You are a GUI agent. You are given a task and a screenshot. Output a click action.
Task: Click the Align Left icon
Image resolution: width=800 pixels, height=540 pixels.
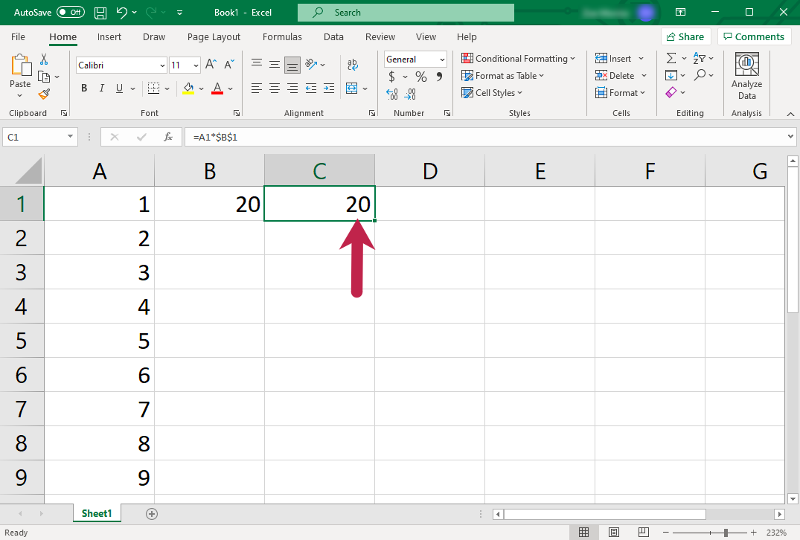pos(257,89)
